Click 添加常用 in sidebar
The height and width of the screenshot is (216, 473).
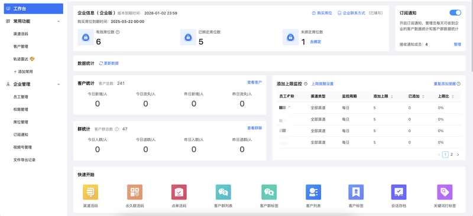[23, 71]
